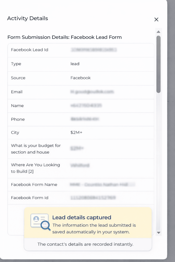Click the Phone field label
The height and width of the screenshot is (262, 175).
(x=18, y=119)
